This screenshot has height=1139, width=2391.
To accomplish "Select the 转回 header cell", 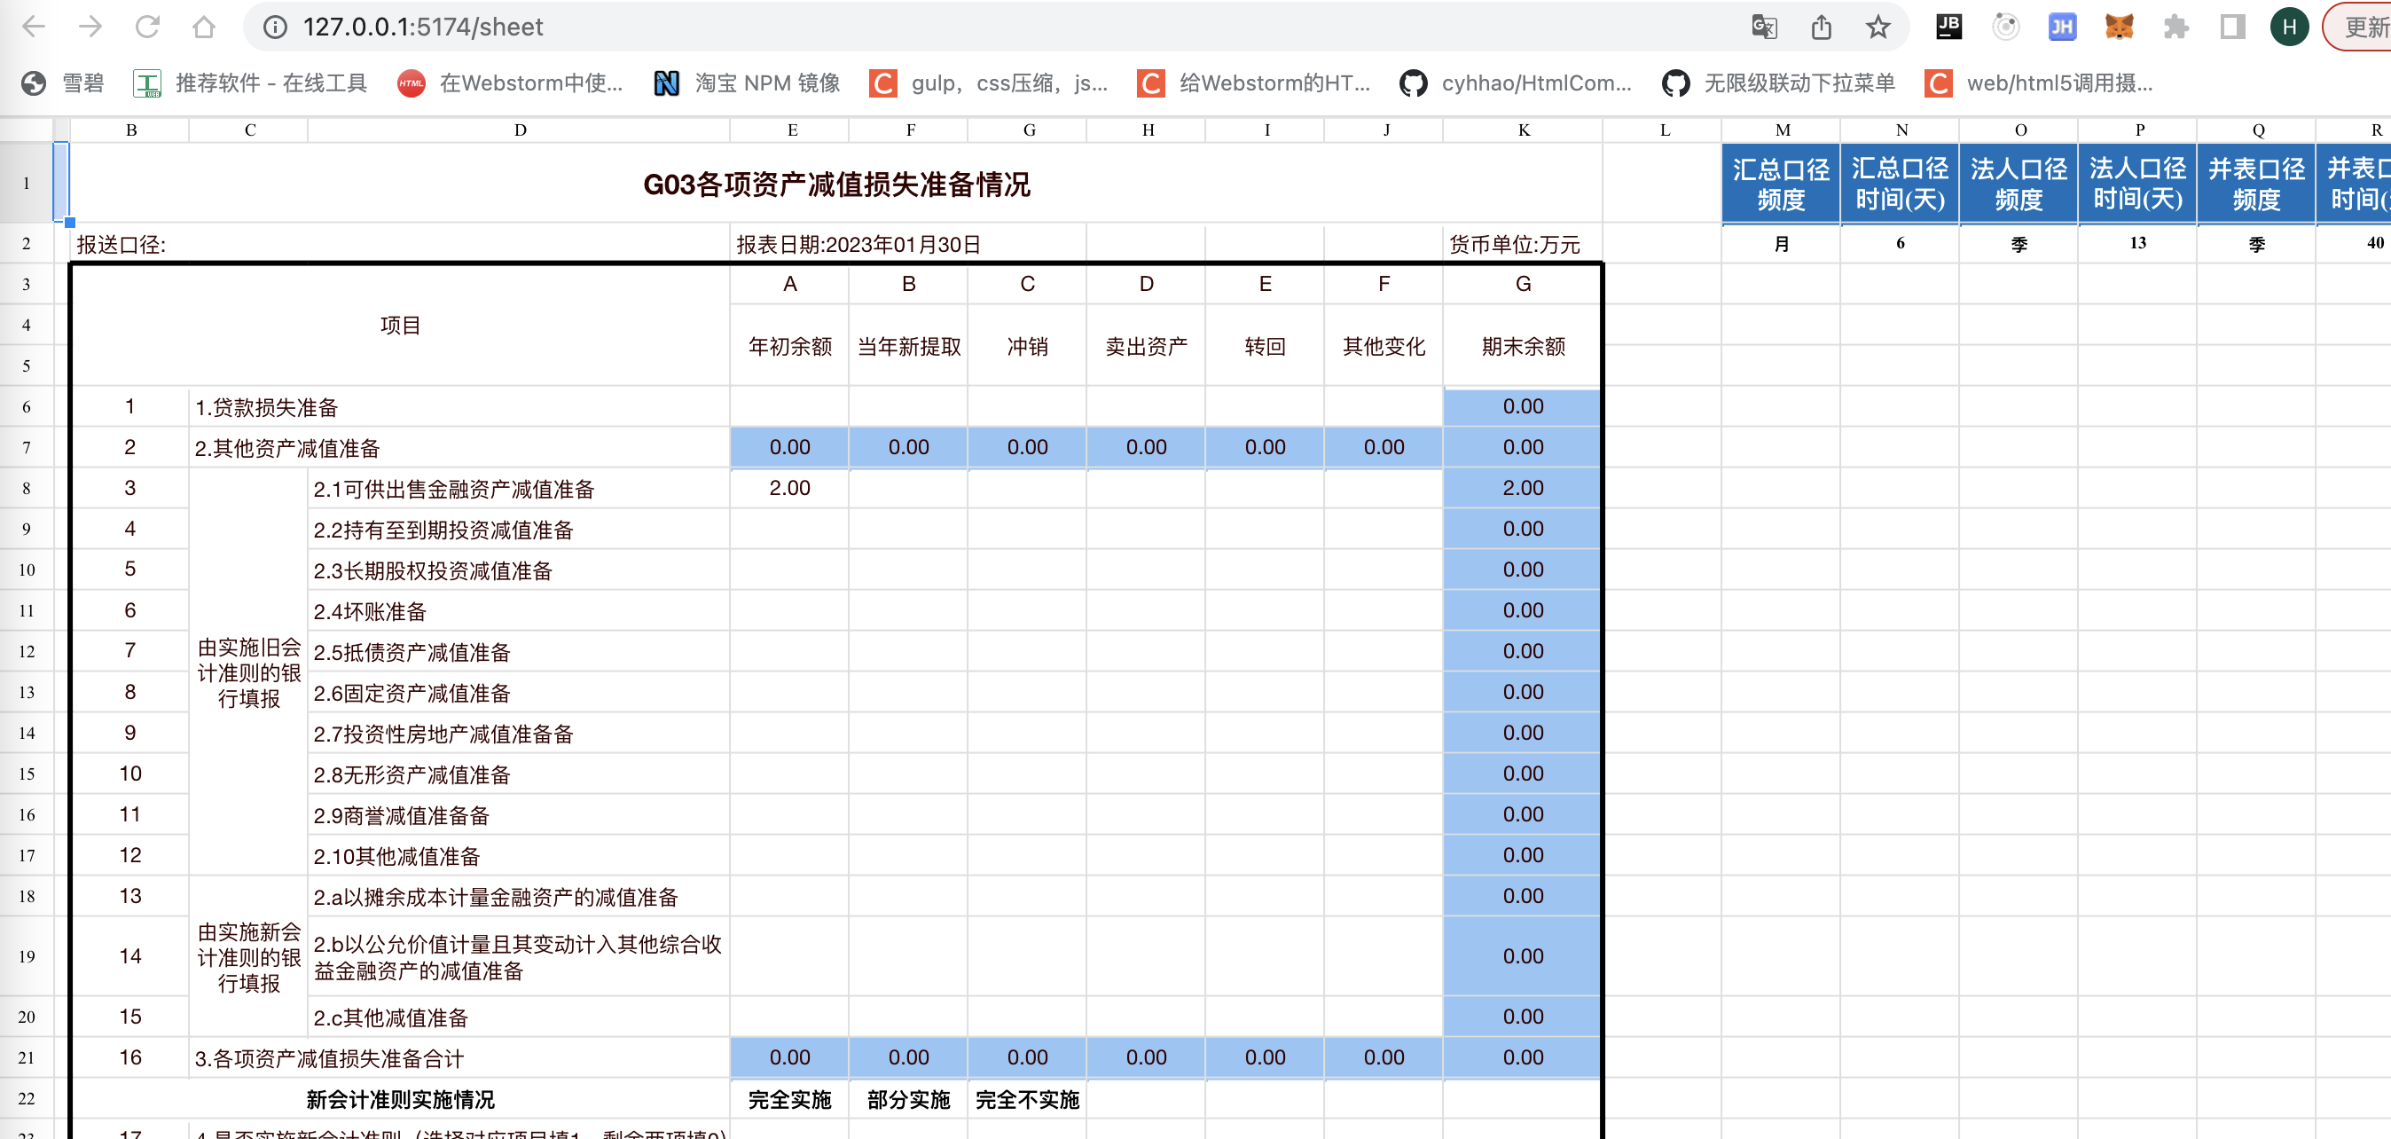I will point(1265,346).
